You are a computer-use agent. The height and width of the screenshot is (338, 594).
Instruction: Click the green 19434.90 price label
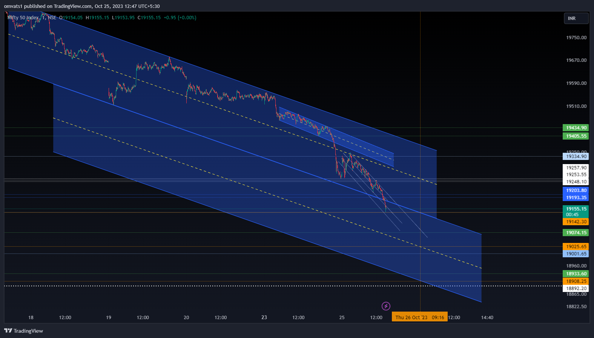pyautogui.click(x=576, y=128)
